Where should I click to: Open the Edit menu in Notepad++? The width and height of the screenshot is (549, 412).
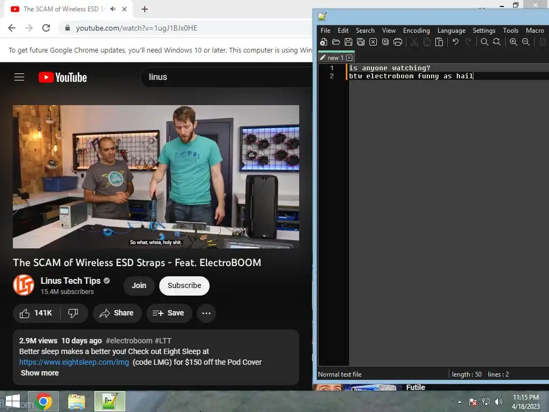tap(343, 31)
